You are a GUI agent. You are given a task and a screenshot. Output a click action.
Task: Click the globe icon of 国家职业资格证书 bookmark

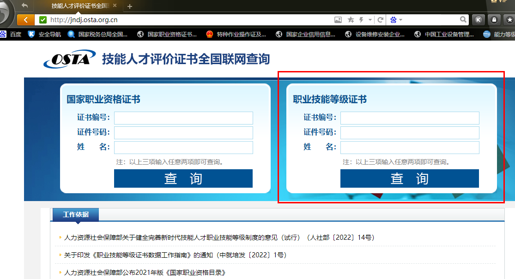140,34
